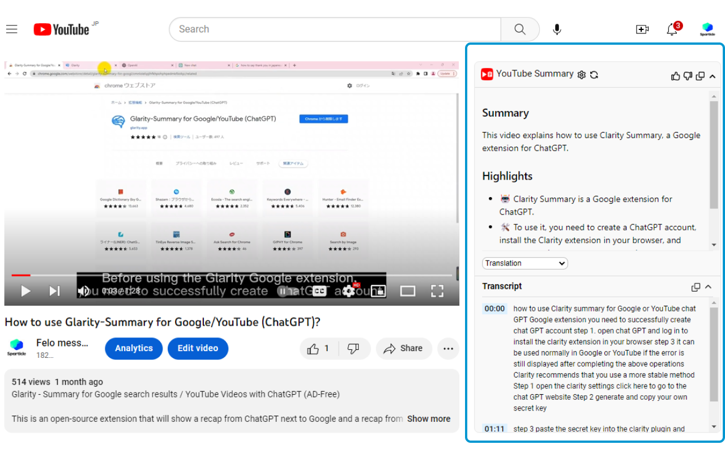The width and height of the screenshot is (725, 453).
Task: Open the Translation dropdown
Action: click(x=525, y=263)
